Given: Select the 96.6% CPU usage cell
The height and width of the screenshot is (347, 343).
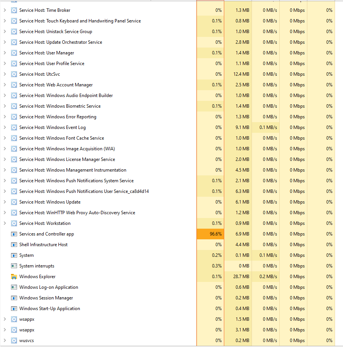Looking at the screenshot, I should coord(210,234).
